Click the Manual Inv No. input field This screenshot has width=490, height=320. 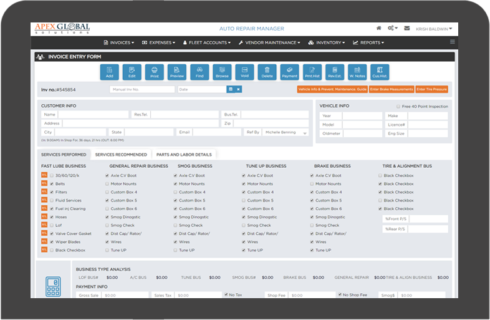click(142, 89)
